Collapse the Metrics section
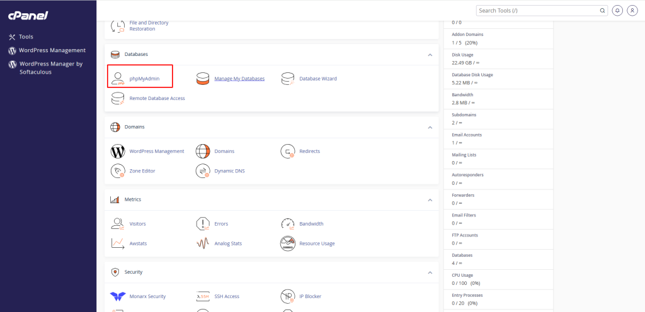The image size is (645, 312). pos(430,200)
